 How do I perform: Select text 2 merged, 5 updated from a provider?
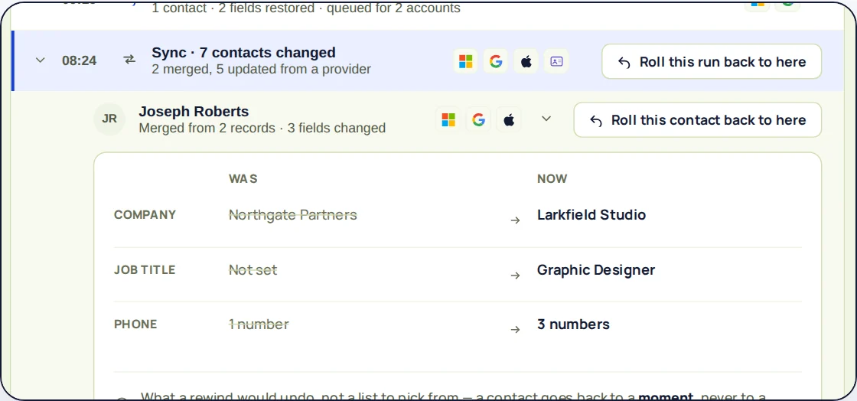(261, 70)
